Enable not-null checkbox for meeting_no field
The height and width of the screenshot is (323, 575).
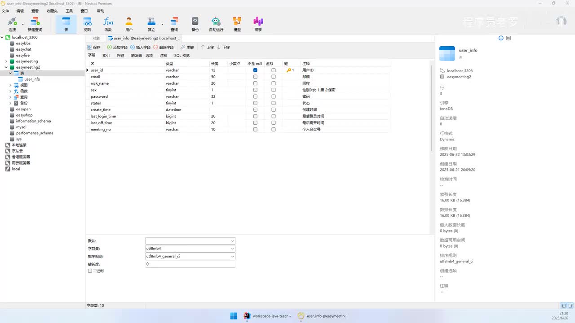tap(255, 129)
